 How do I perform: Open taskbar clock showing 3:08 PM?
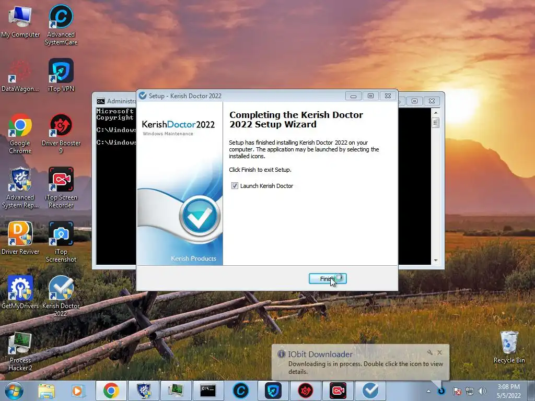(x=508, y=391)
